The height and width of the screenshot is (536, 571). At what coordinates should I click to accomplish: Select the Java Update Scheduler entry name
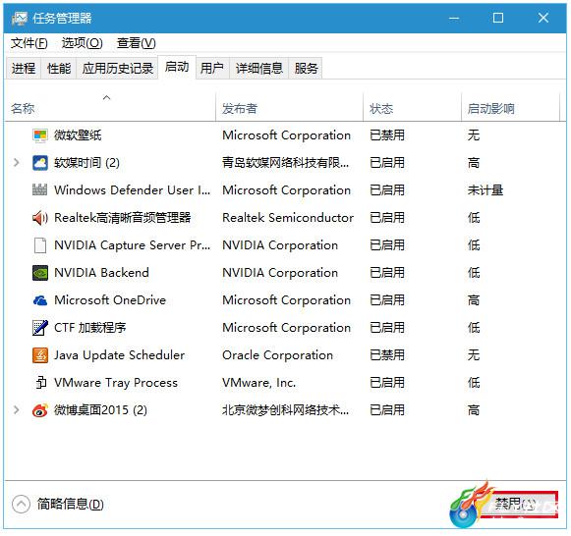[120, 355]
